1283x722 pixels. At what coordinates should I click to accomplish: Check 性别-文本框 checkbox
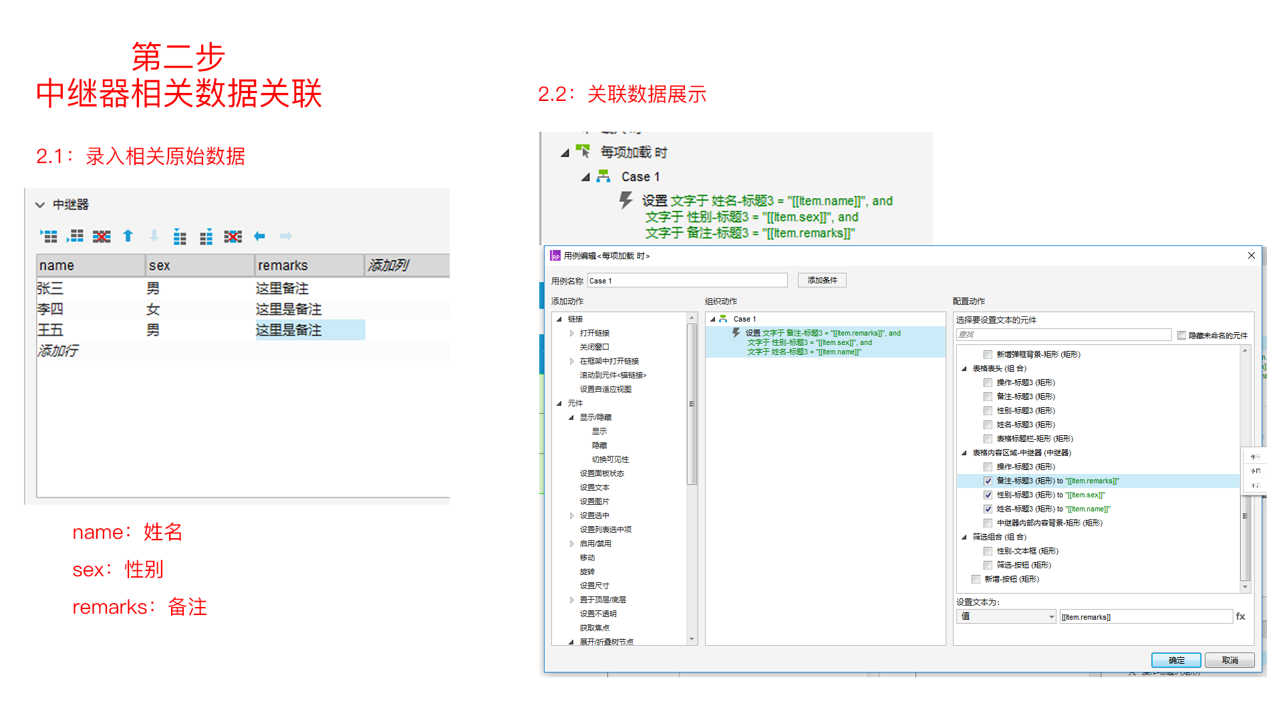[x=988, y=551]
